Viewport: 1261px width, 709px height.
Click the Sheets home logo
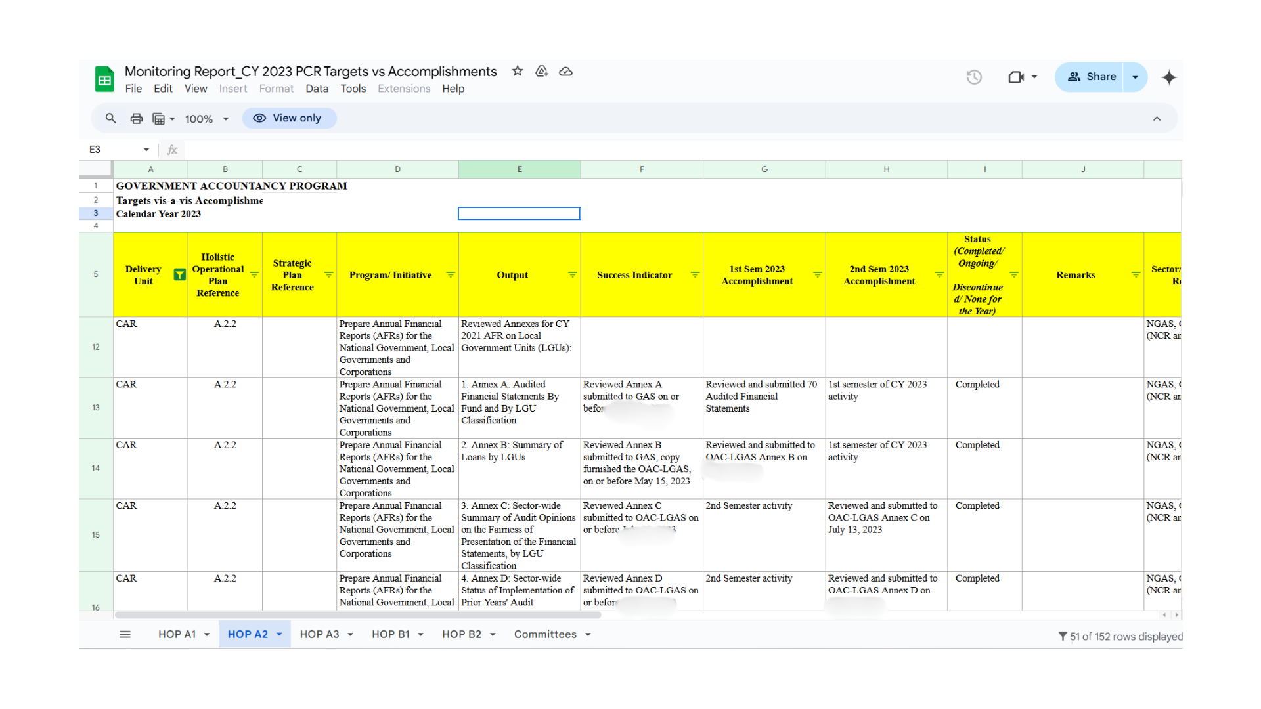[x=104, y=79]
